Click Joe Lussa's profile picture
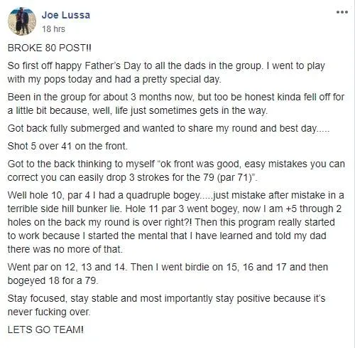This screenshot has height=348, width=355. tap(22, 21)
